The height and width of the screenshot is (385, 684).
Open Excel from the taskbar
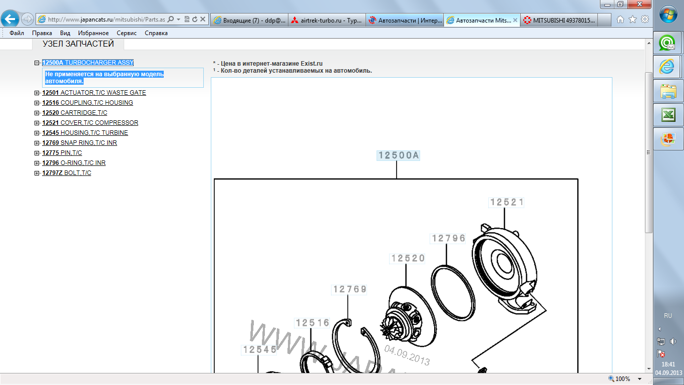coord(668,115)
